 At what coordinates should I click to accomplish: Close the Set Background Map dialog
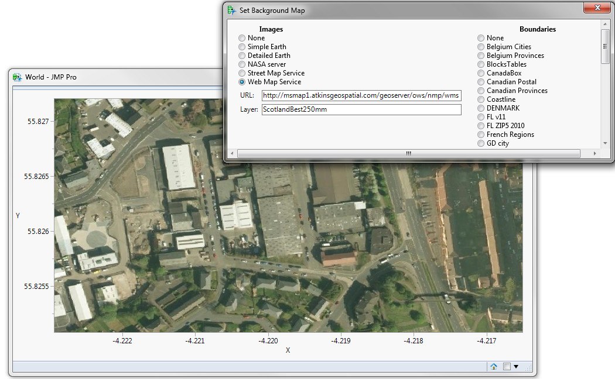[596, 9]
